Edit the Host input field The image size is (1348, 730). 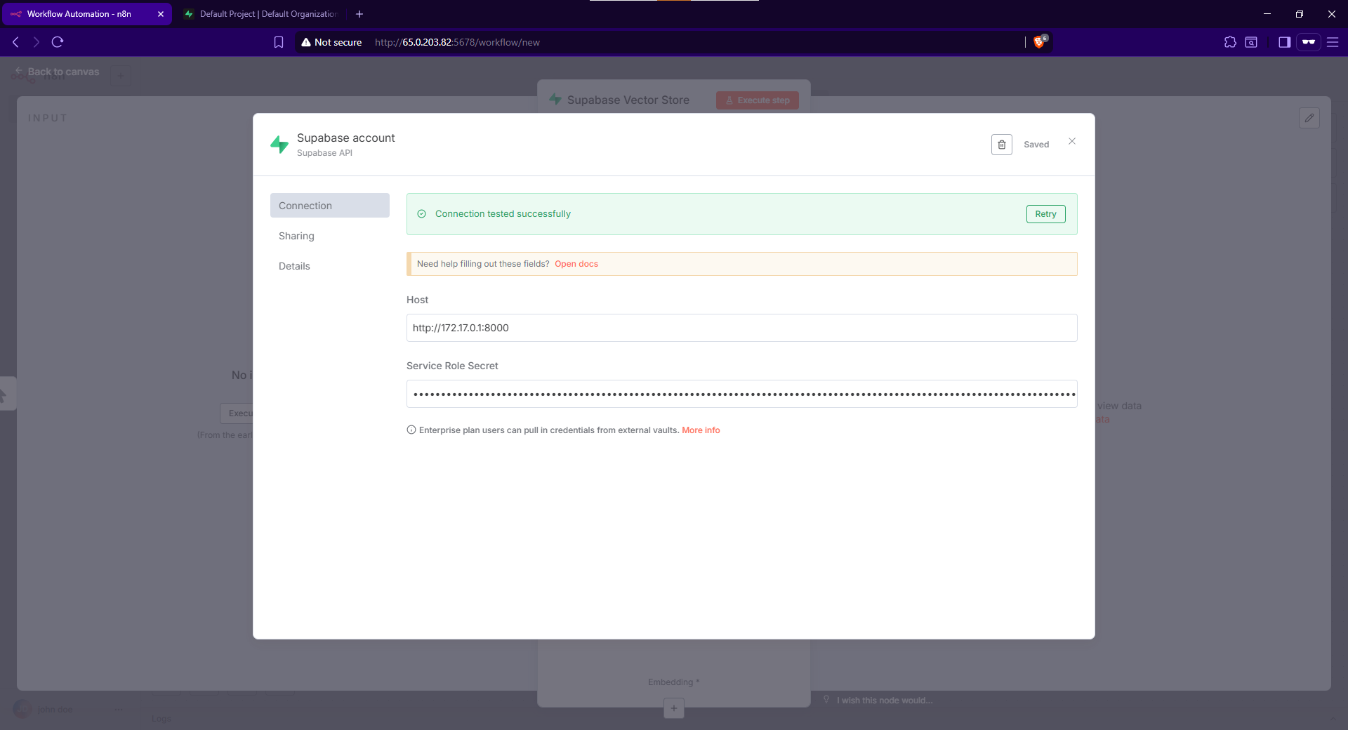(741, 328)
